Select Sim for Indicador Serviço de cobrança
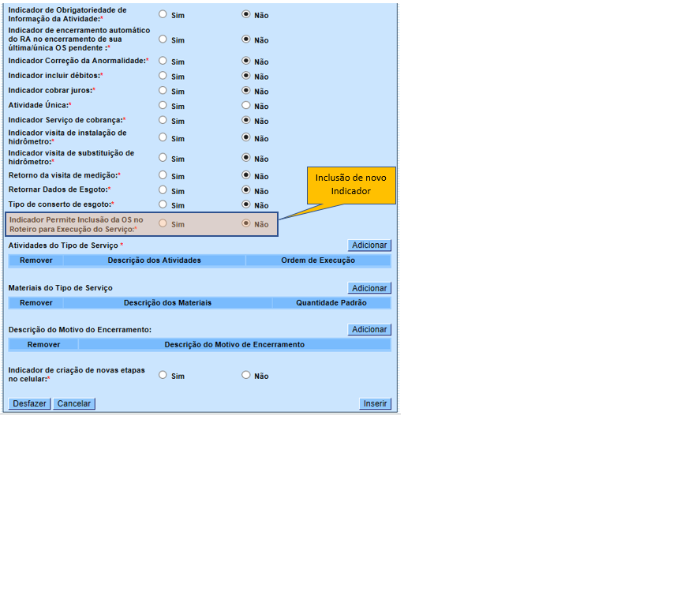Image resolution: width=696 pixels, height=607 pixels. coord(163,120)
